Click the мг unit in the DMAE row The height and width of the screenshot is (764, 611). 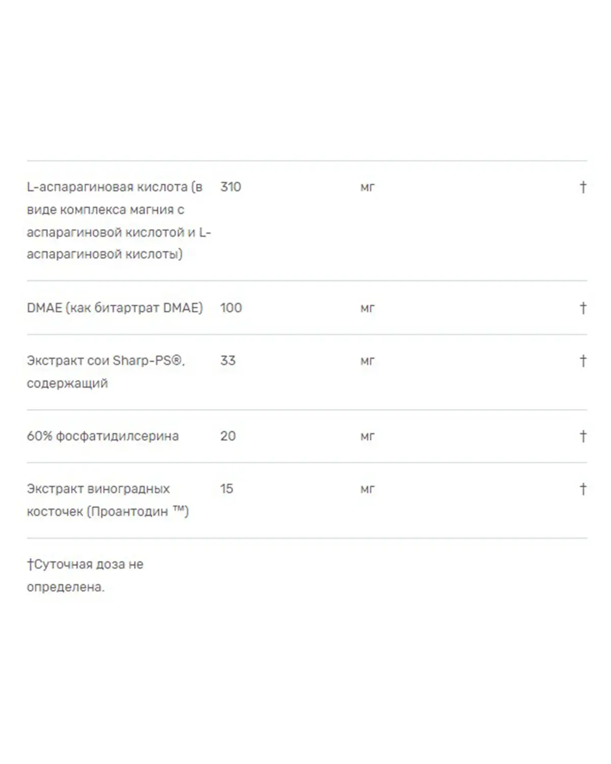click(367, 308)
